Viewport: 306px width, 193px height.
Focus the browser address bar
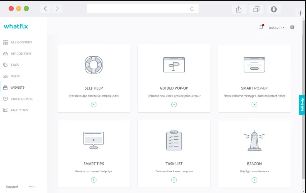143,9
